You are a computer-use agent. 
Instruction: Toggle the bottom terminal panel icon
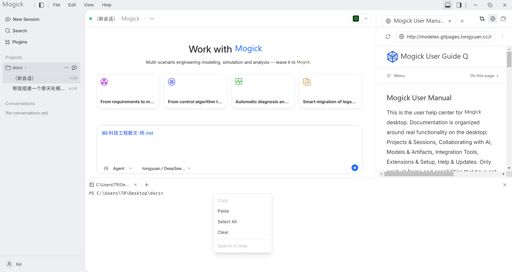point(448,5)
